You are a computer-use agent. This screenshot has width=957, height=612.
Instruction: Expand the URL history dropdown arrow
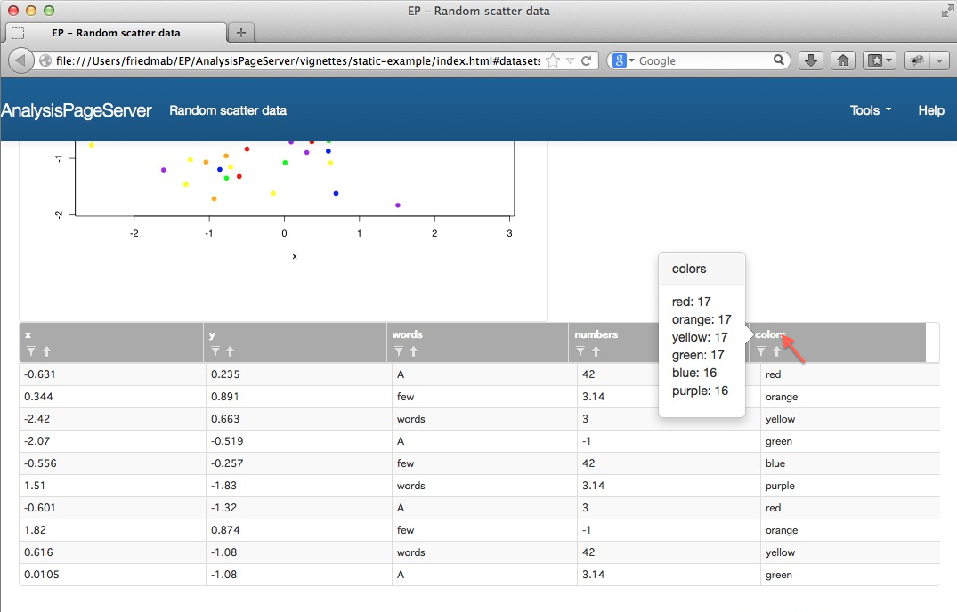[570, 60]
